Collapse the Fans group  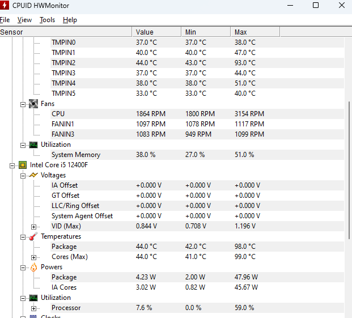tap(23, 104)
